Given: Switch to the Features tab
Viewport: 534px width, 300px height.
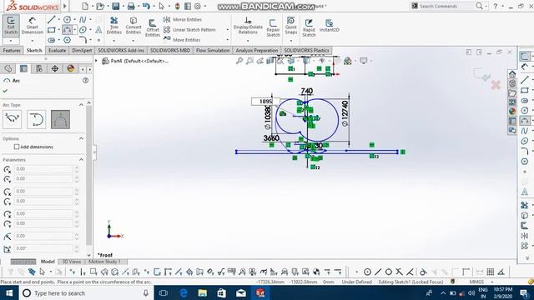Looking at the screenshot, I should click(12, 50).
